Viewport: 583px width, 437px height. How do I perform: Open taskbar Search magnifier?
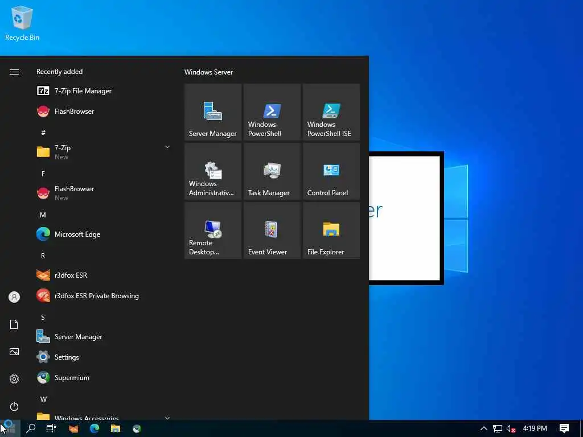(x=31, y=428)
